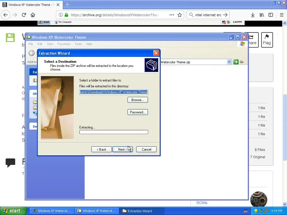Viewport: 287px width, 215px height.
Task: Open page actions three-dot menu
Action: 172,15
